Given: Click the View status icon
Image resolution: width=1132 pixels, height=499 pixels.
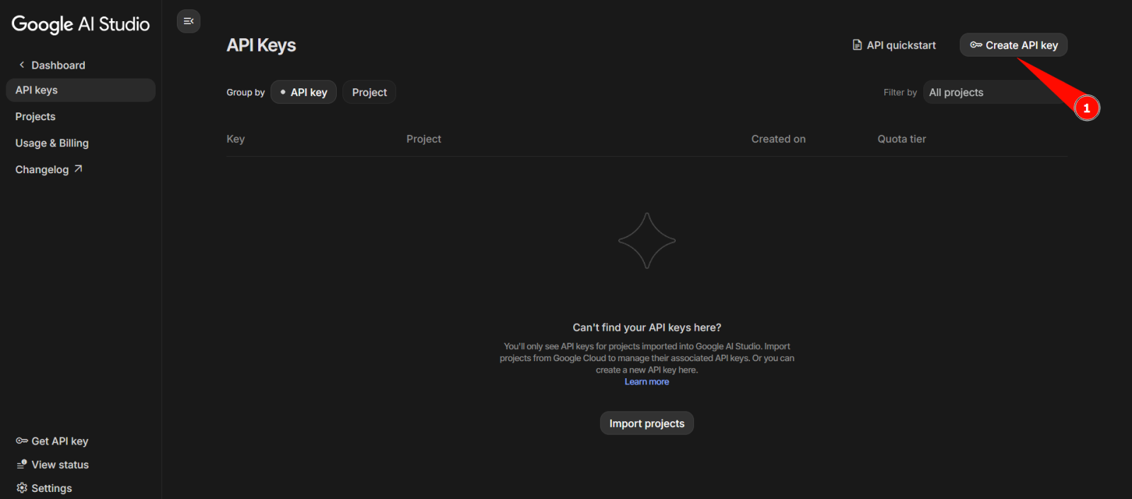Looking at the screenshot, I should coord(22,464).
